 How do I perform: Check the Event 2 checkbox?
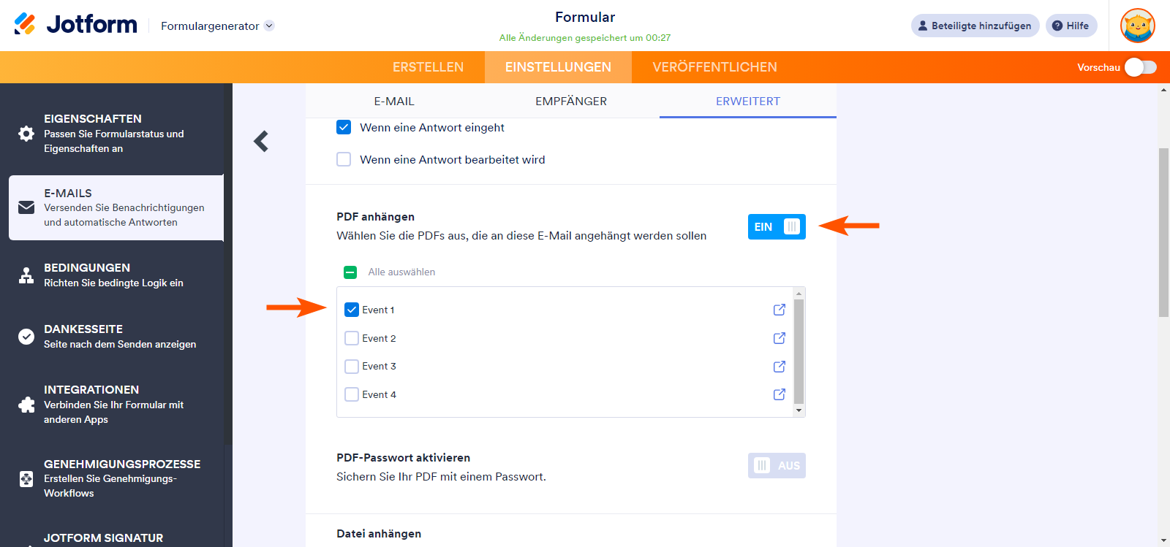352,338
